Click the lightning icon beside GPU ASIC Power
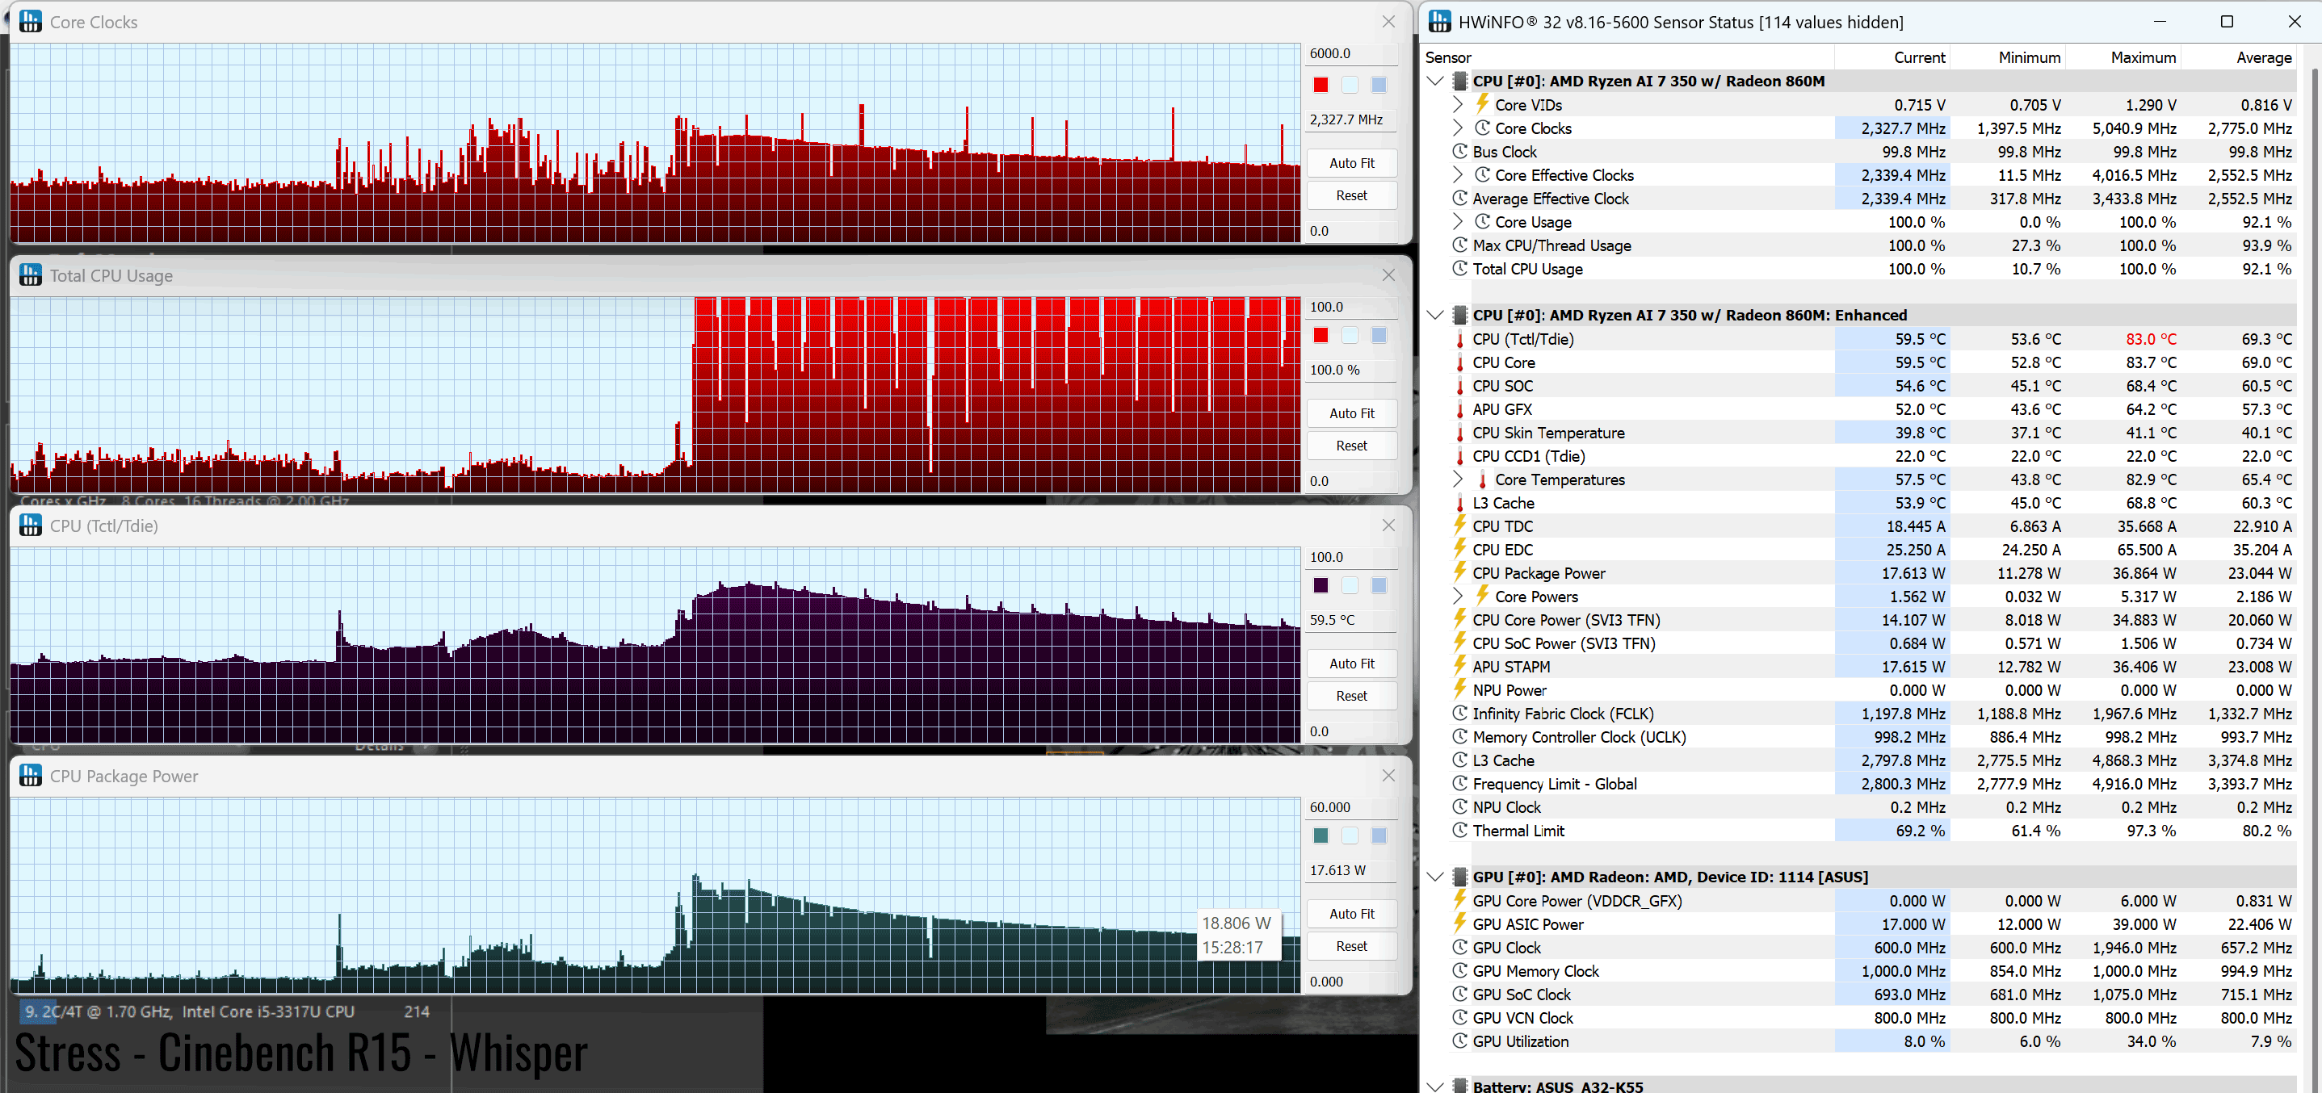Viewport: 2322px width, 1093px height. pyautogui.click(x=1460, y=923)
